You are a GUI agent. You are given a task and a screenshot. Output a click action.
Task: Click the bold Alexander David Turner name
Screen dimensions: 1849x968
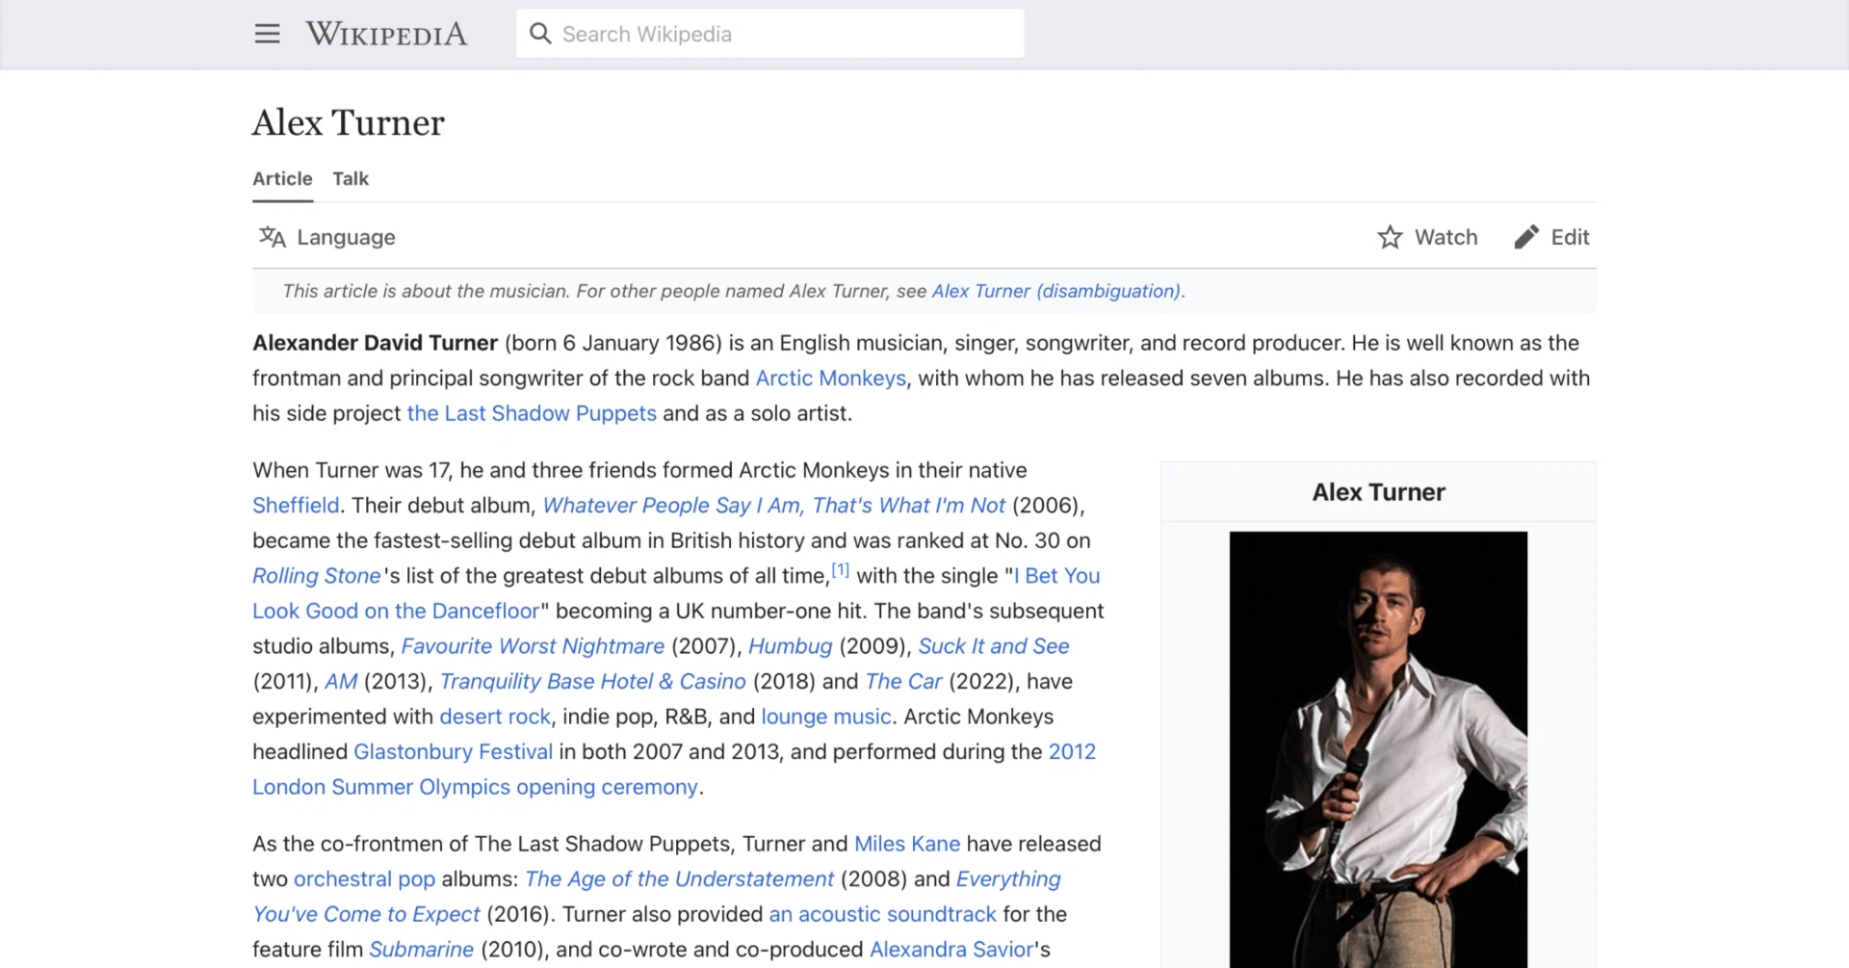pyautogui.click(x=375, y=343)
